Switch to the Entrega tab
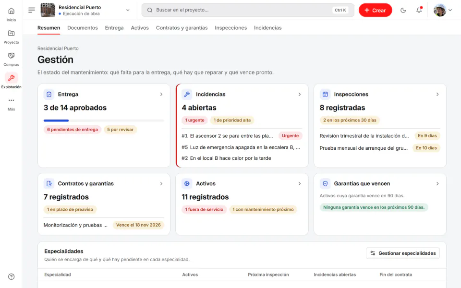Viewport: 461px width, 288px height. pyautogui.click(x=114, y=28)
